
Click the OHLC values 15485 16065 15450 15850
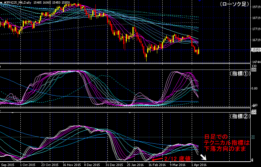[x=52, y=2]
